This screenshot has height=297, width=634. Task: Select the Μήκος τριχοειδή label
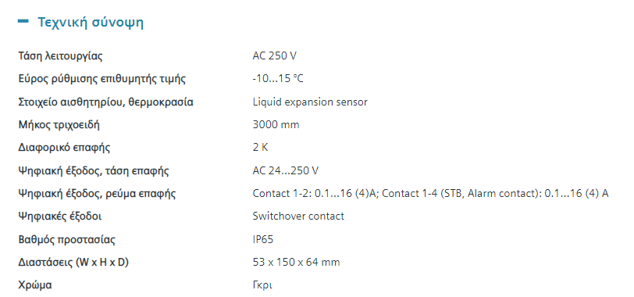59,125
